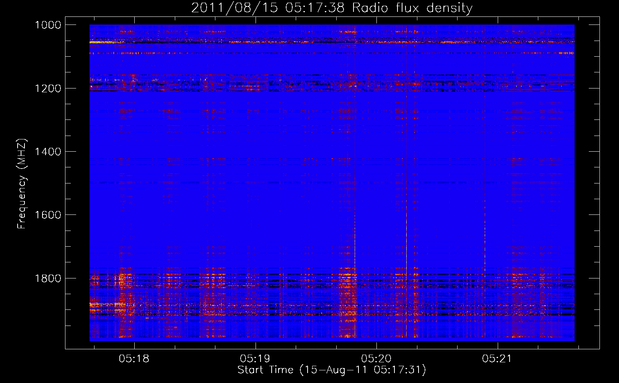Click the "Frequency (MHZ)" axis label
The height and width of the screenshot is (383, 619).
pos(22,184)
